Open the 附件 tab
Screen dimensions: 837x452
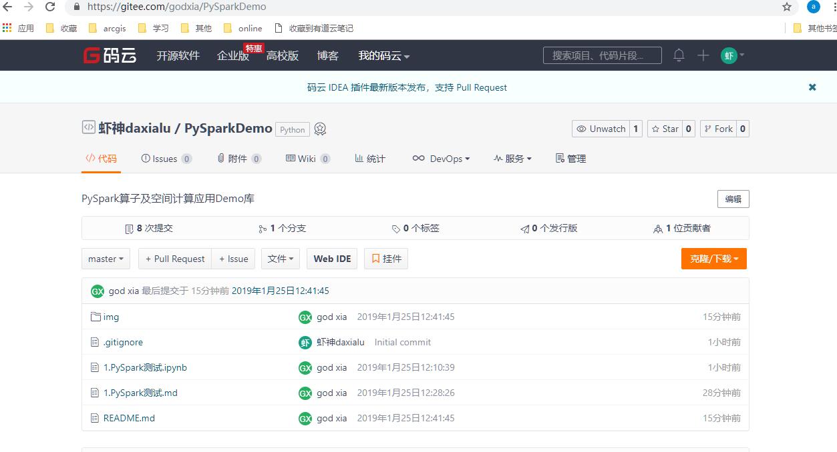pos(239,159)
